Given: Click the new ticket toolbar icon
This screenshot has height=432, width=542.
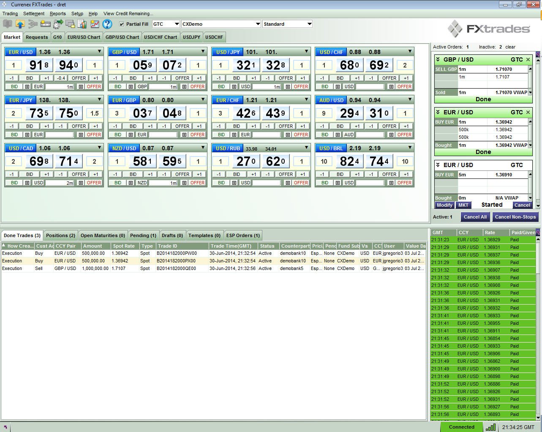Looking at the screenshot, I should [45, 24].
